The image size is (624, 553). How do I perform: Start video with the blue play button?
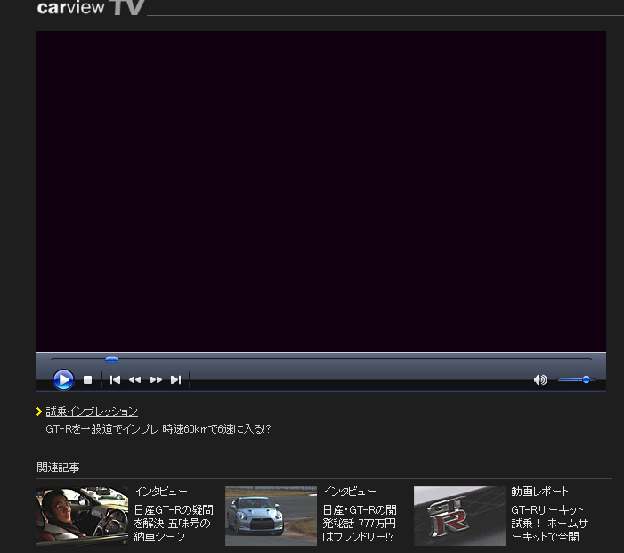pyautogui.click(x=63, y=379)
